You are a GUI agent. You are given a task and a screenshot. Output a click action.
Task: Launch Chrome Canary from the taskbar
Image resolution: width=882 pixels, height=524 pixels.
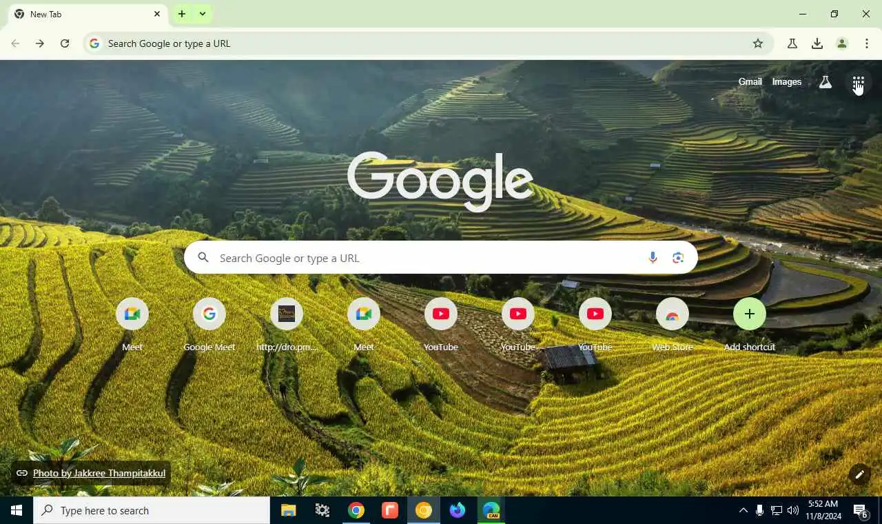[424, 510]
